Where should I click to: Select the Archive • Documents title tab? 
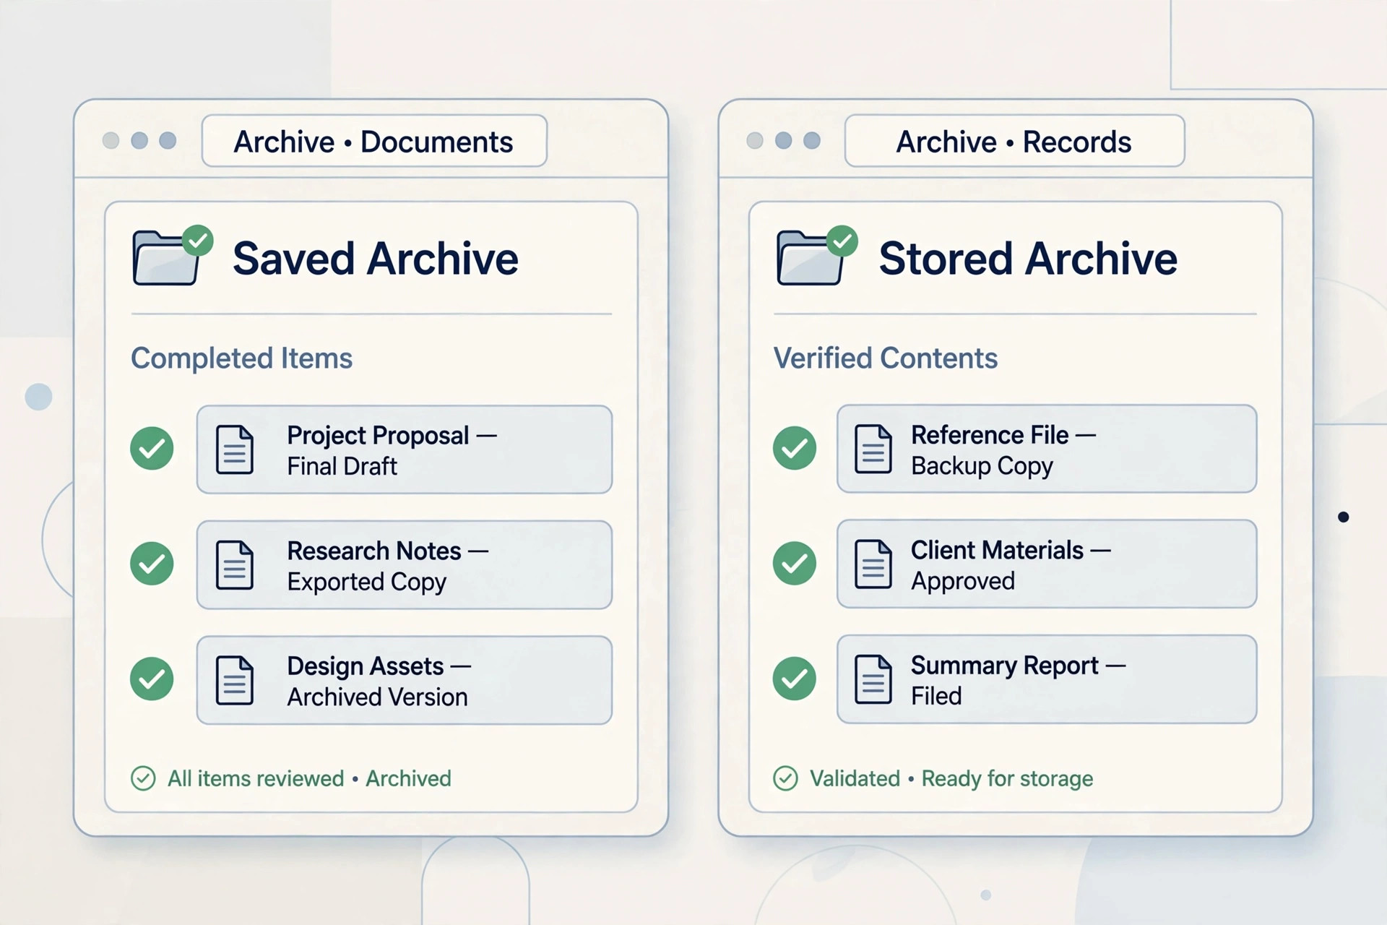374,141
